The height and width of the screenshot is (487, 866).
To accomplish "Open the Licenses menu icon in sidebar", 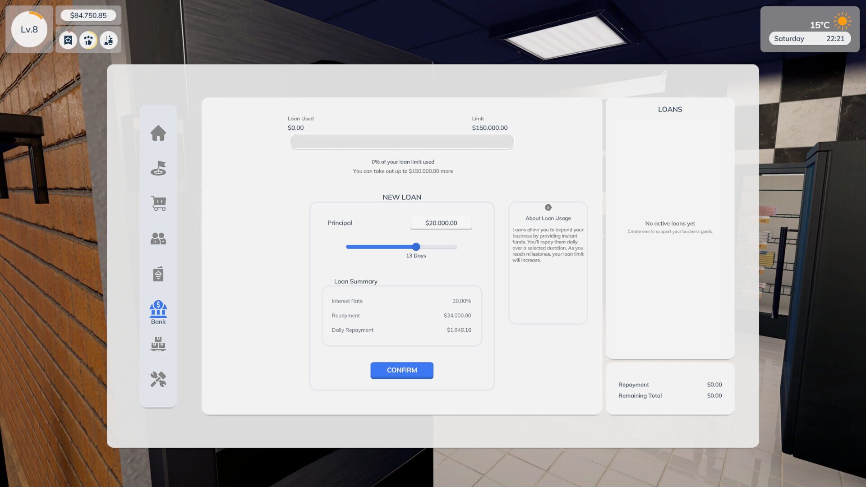I will (157, 273).
